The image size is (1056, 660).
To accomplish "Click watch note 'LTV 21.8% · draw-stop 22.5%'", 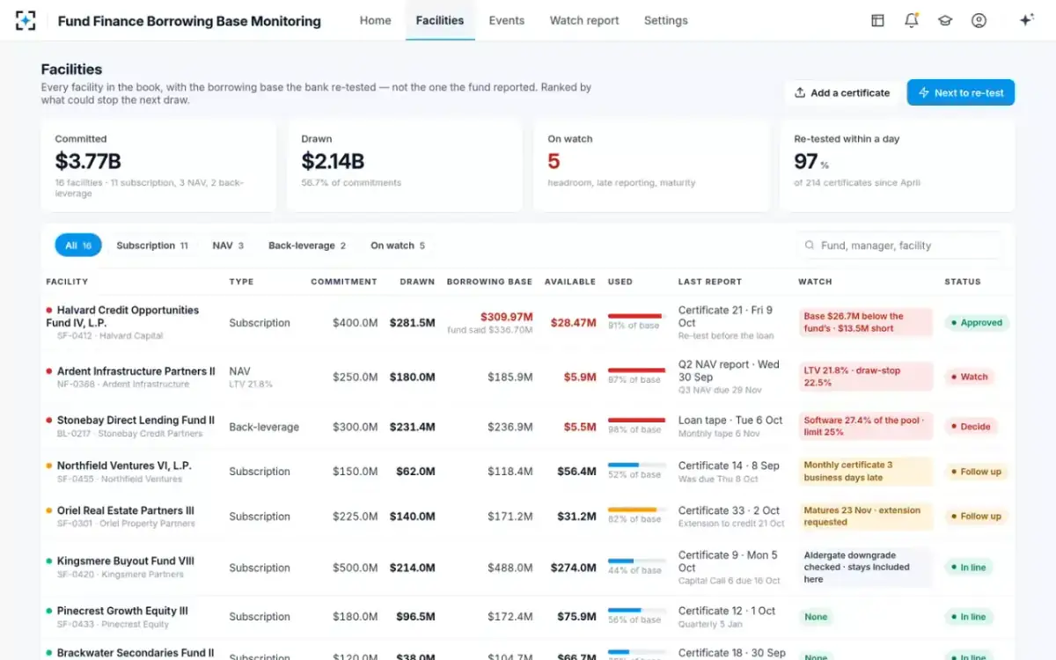I will 866,377.
